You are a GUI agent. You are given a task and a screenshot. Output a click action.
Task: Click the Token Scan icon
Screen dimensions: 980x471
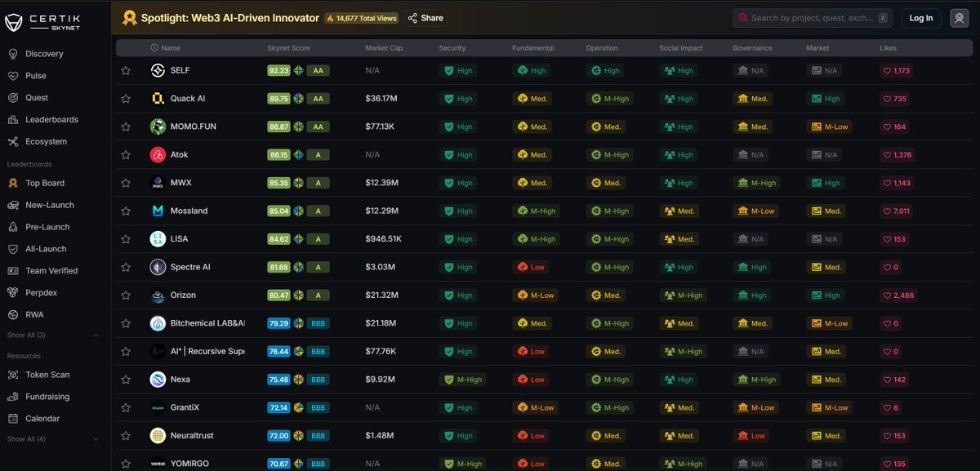tap(12, 375)
